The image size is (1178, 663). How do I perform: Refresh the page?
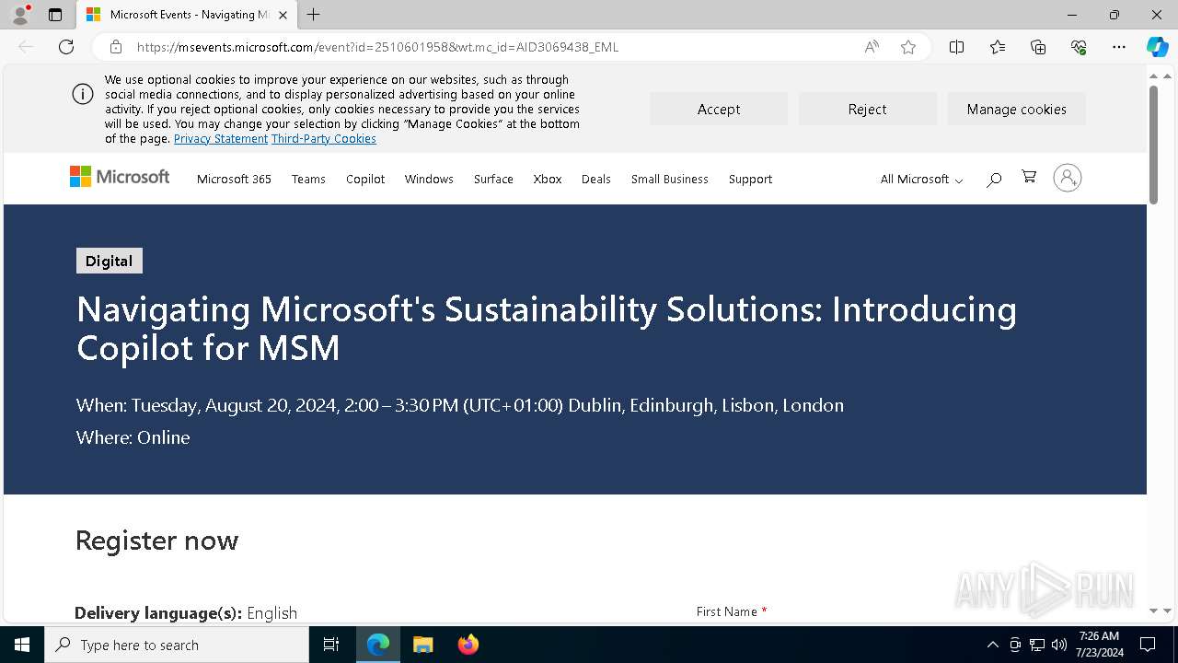pos(66,47)
